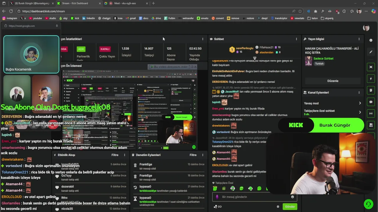The image size is (378, 212).
Task: Click the Yayın Ön İzlemesi video preview
Action: click(x=130, y=110)
